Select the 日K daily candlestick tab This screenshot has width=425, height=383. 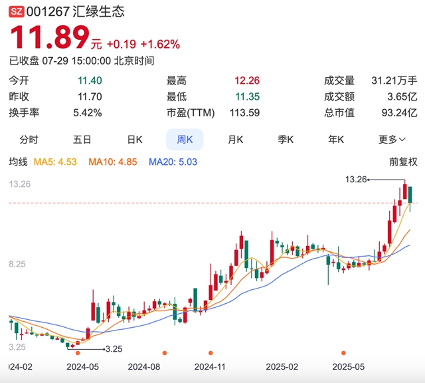(135, 140)
